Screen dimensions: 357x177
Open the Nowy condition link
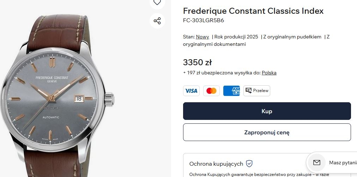[202, 37]
